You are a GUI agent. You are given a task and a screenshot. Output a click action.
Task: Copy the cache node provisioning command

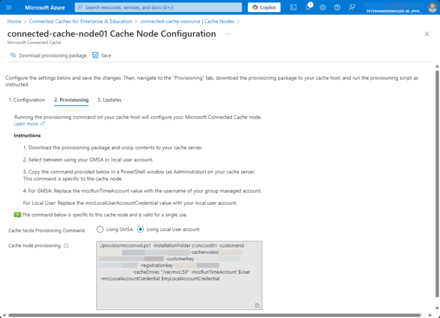[x=257, y=305]
